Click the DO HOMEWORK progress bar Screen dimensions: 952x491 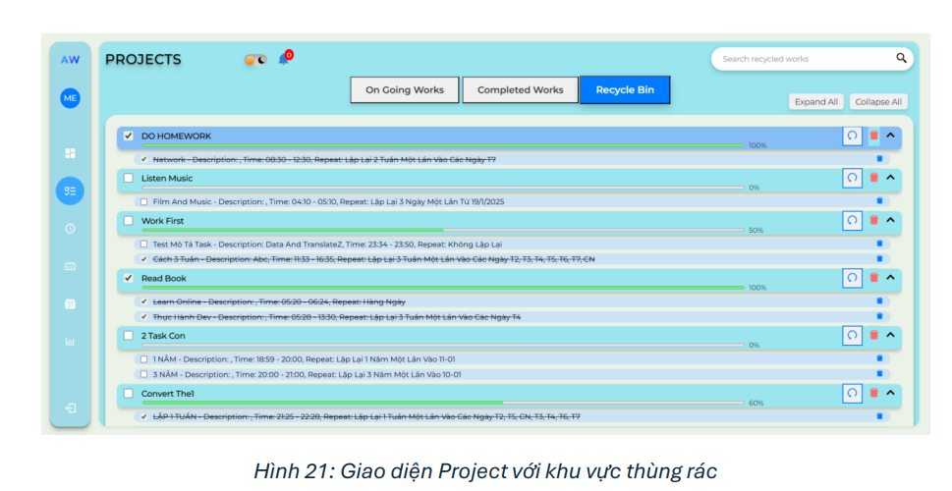pyautogui.click(x=443, y=145)
